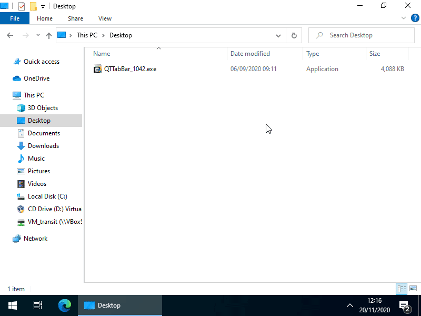Open the address bar history dropdown
This screenshot has height=316, width=421.
tap(278, 35)
